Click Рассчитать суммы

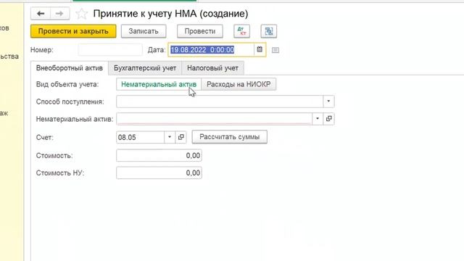tap(230, 137)
